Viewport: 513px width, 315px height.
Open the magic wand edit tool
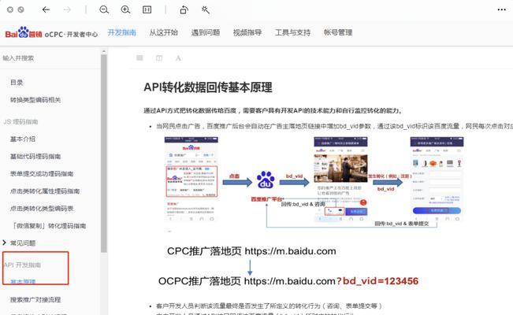coord(205,9)
